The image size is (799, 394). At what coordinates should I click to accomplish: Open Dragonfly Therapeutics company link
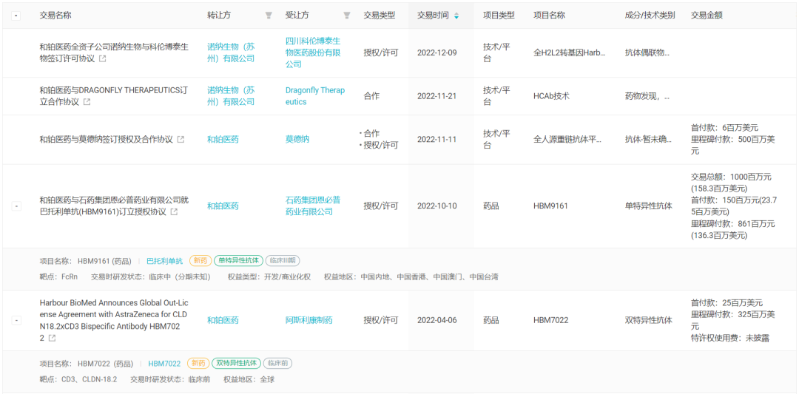(315, 95)
